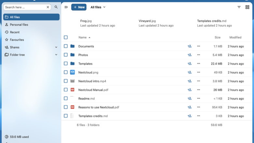Click 2 hours ago for Readme.md
Viewport: 254px width, 143px height.
click(236, 98)
